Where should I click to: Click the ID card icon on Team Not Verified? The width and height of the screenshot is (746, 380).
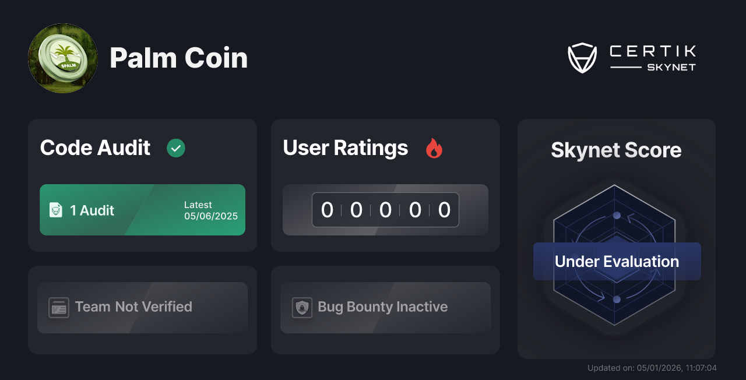tap(58, 307)
